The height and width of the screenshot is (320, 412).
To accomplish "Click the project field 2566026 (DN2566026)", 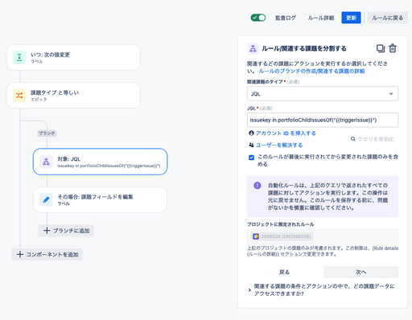I will coord(323,236).
